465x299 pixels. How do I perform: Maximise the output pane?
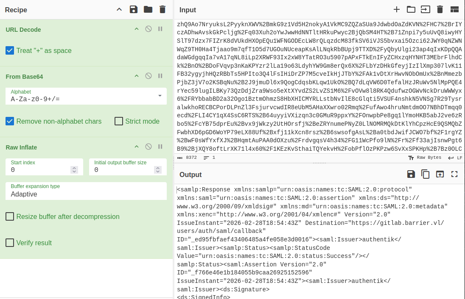(454, 174)
